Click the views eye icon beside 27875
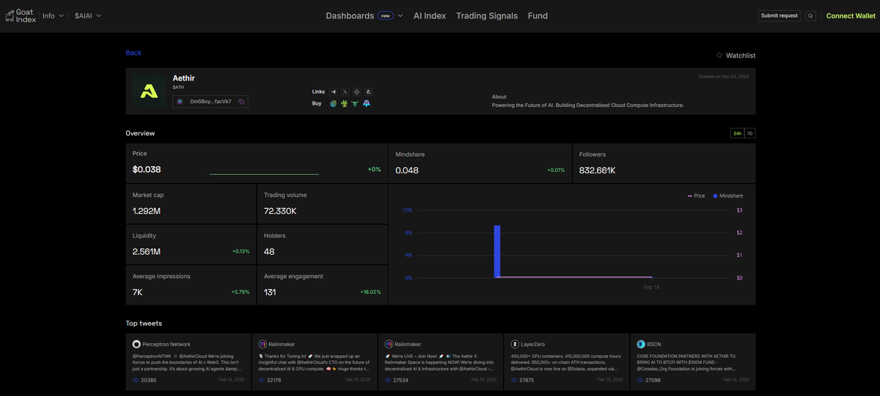This screenshot has width=880, height=396. 514,381
